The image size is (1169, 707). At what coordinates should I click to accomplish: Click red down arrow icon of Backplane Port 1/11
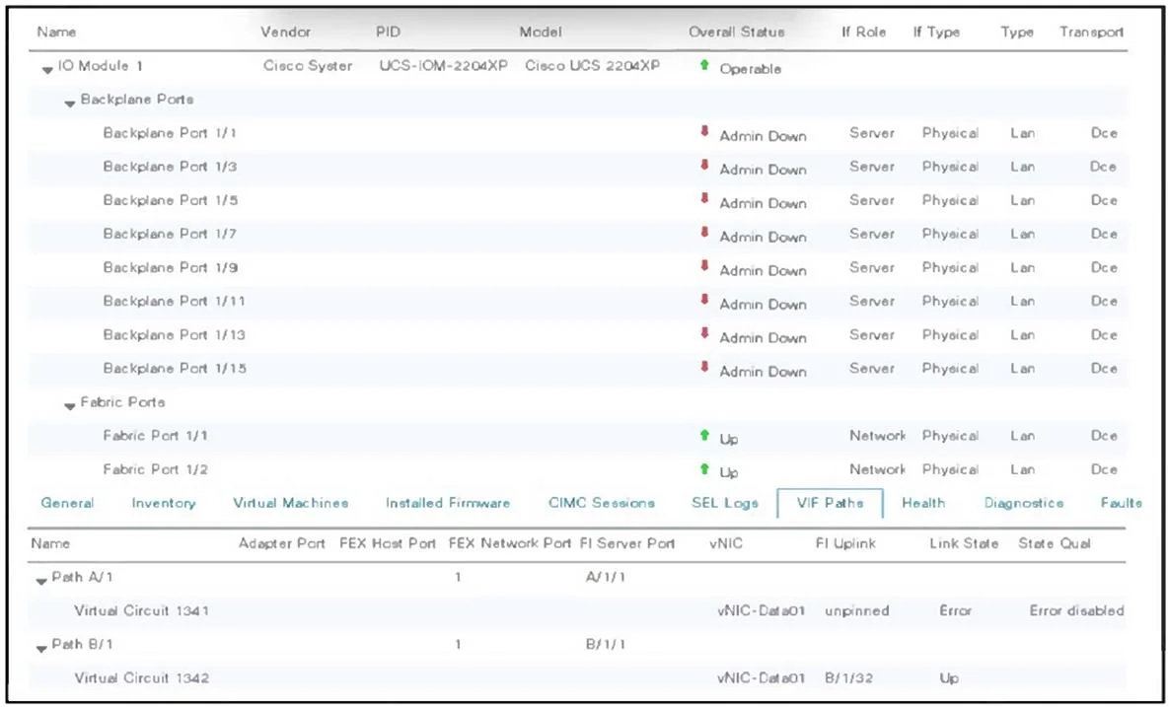(x=703, y=300)
